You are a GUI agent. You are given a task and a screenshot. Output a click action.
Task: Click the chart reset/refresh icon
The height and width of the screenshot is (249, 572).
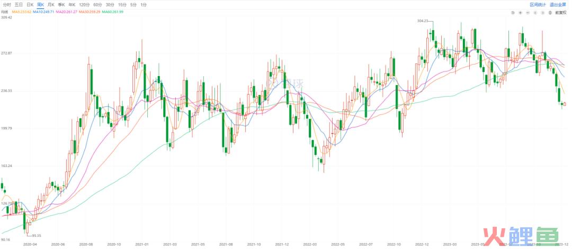click(x=513, y=12)
